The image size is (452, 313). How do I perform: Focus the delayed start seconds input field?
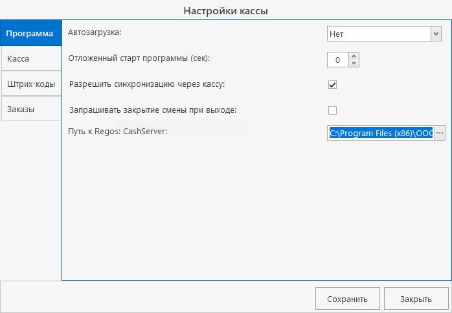(337, 60)
